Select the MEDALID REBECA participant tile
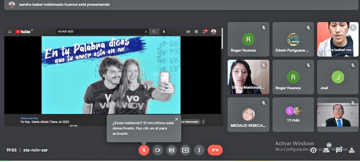The width and height of the screenshot is (360, 162). pyautogui.click(x=249, y=114)
